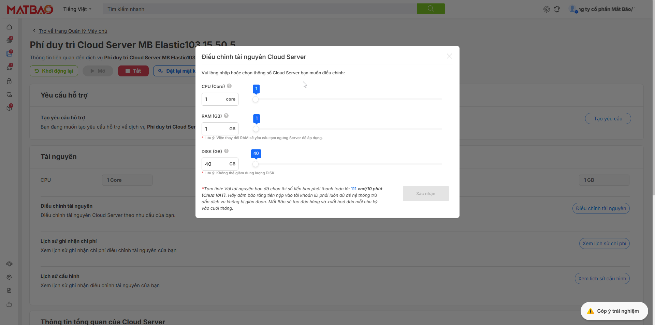Click the CPU core slider handle

(x=256, y=99)
